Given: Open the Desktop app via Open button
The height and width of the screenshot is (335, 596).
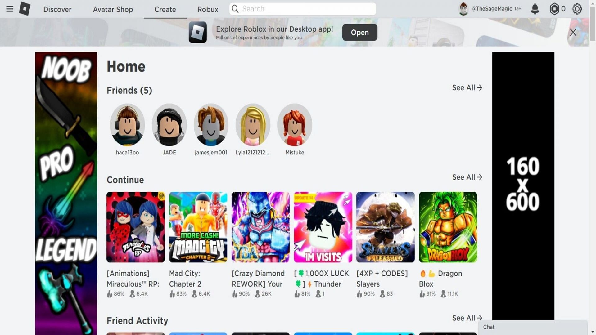Looking at the screenshot, I should (x=359, y=32).
